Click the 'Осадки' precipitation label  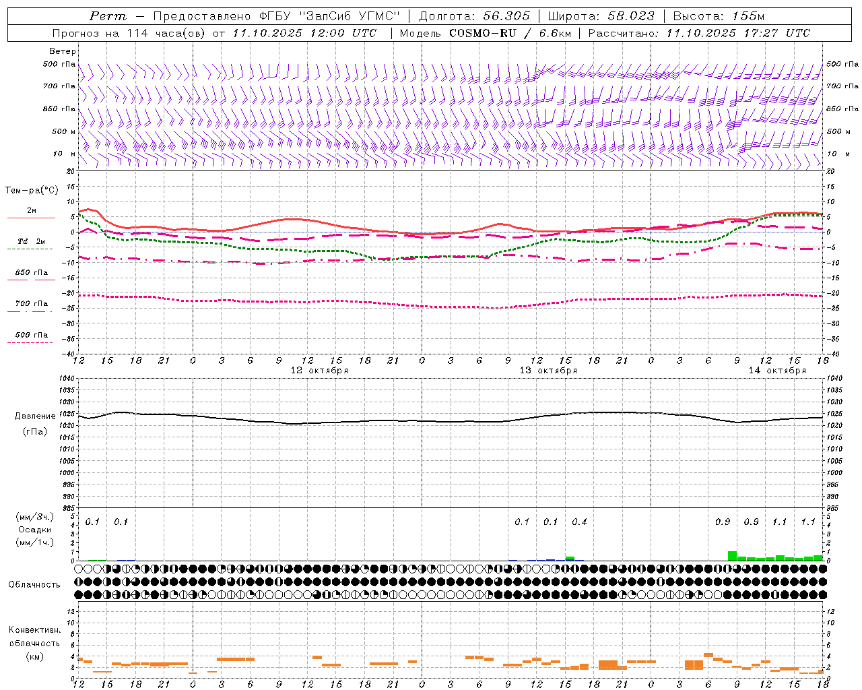pos(35,530)
